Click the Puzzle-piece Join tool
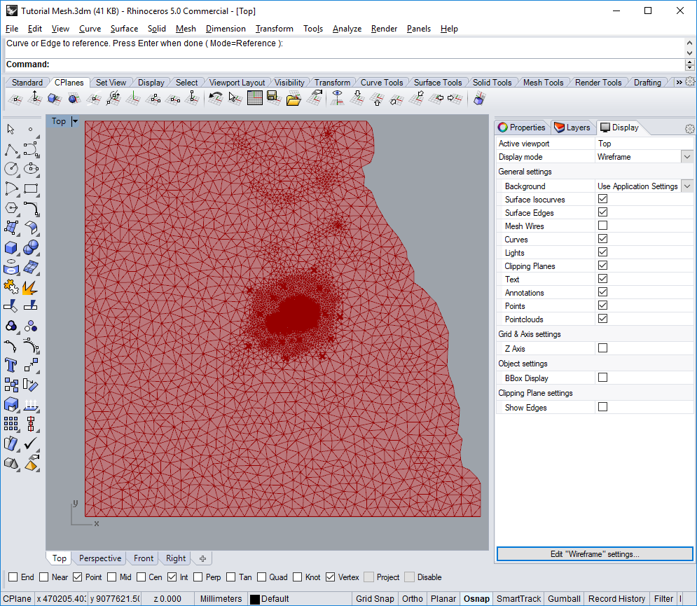Viewport: 697px width, 606px height. pos(11,287)
